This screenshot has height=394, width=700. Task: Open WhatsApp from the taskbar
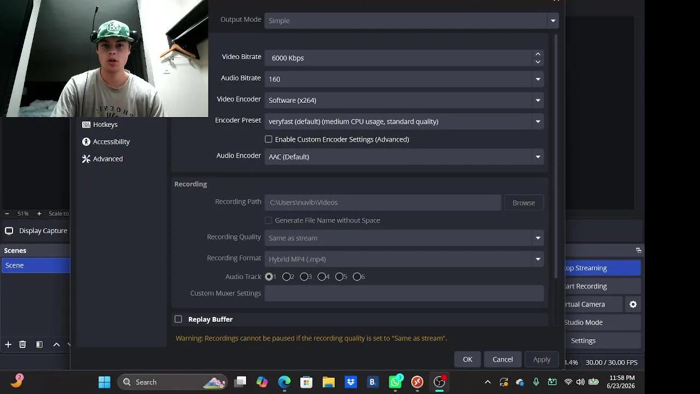coord(395,382)
